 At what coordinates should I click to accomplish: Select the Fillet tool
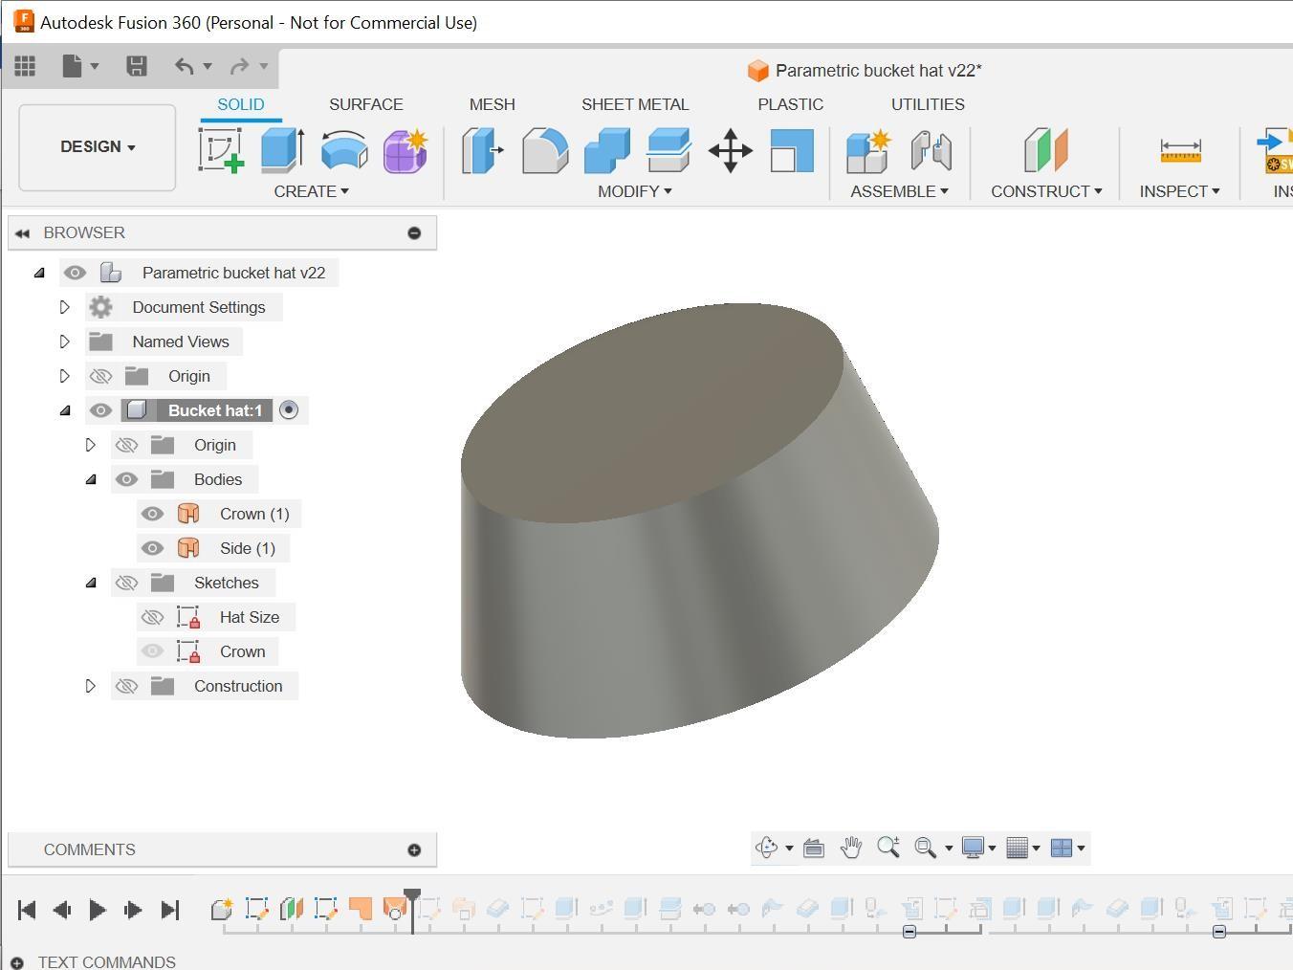point(545,151)
